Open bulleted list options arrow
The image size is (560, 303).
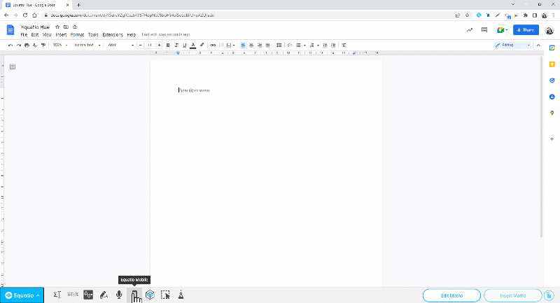pyautogui.click(x=304, y=45)
